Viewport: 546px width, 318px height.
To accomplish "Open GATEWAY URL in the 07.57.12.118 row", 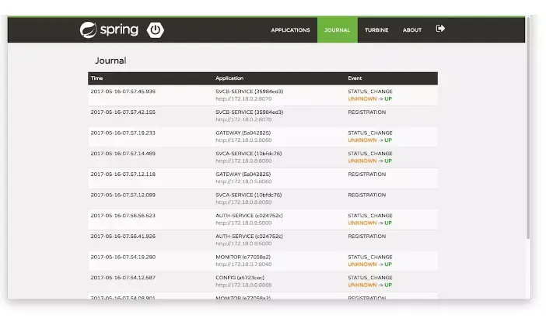I will (243, 181).
